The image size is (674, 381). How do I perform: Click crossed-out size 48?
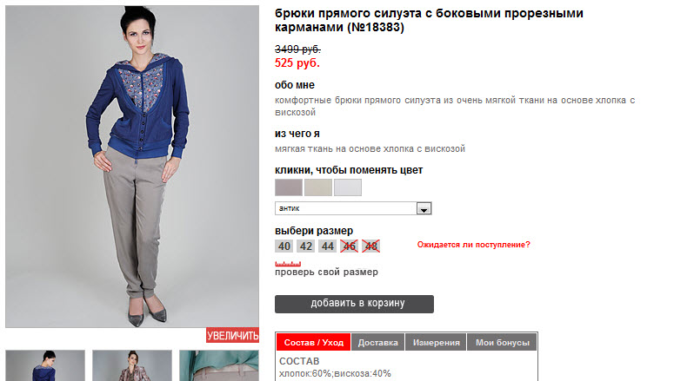click(370, 246)
